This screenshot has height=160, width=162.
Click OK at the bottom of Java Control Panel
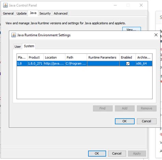[97, 153]
